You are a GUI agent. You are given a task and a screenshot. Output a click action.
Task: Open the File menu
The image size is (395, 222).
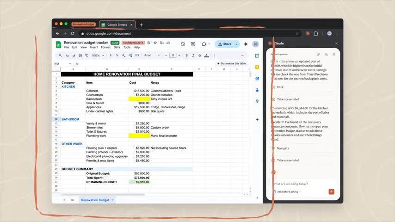coord(67,47)
